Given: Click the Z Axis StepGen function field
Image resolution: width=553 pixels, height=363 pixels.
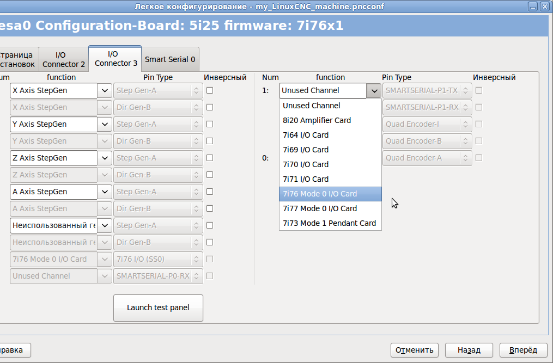Looking at the screenshot, I should click(53, 158).
